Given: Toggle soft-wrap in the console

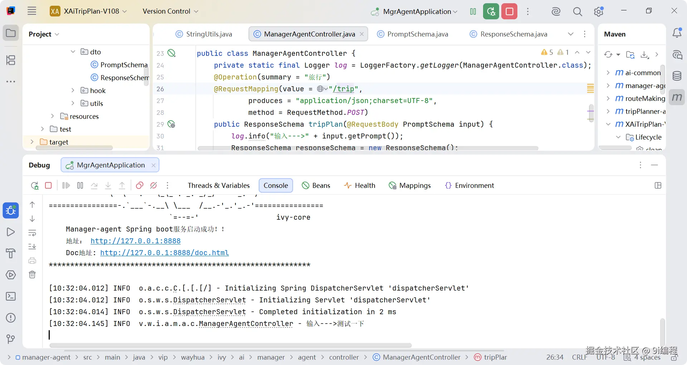Looking at the screenshot, I should point(32,233).
